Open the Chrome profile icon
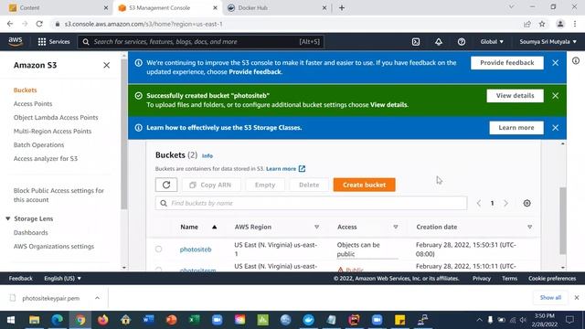 click(x=560, y=24)
